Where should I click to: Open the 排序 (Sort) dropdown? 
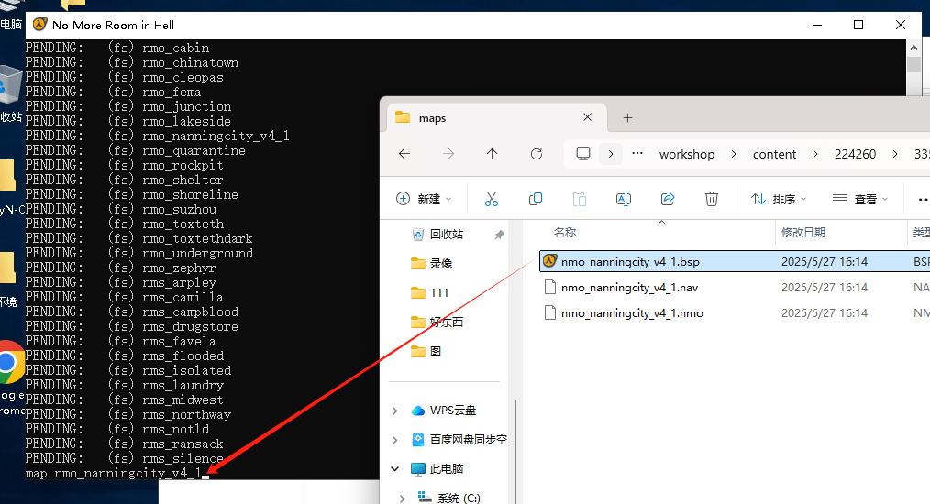pyautogui.click(x=779, y=199)
